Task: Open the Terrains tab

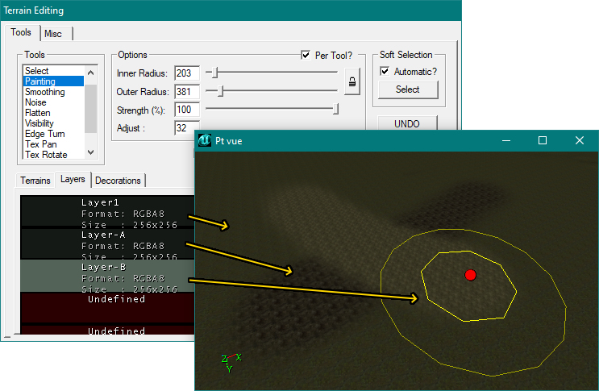Action: point(35,180)
